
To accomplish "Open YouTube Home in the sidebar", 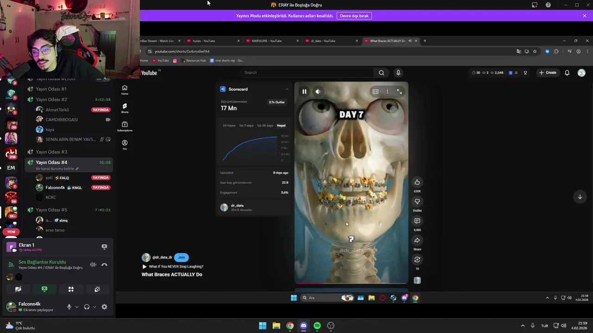I will click(x=125, y=90).
